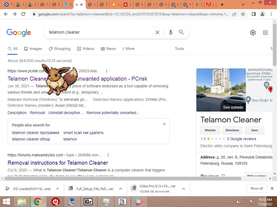The width and height of the screenshot is (277, 207).
Task: Click the Website button
Action: point(210,130)
